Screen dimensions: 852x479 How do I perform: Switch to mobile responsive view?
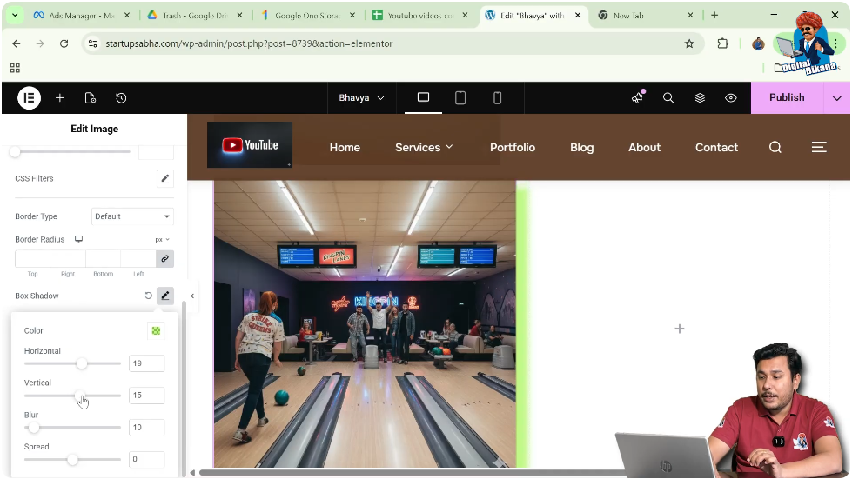[498, 98]
